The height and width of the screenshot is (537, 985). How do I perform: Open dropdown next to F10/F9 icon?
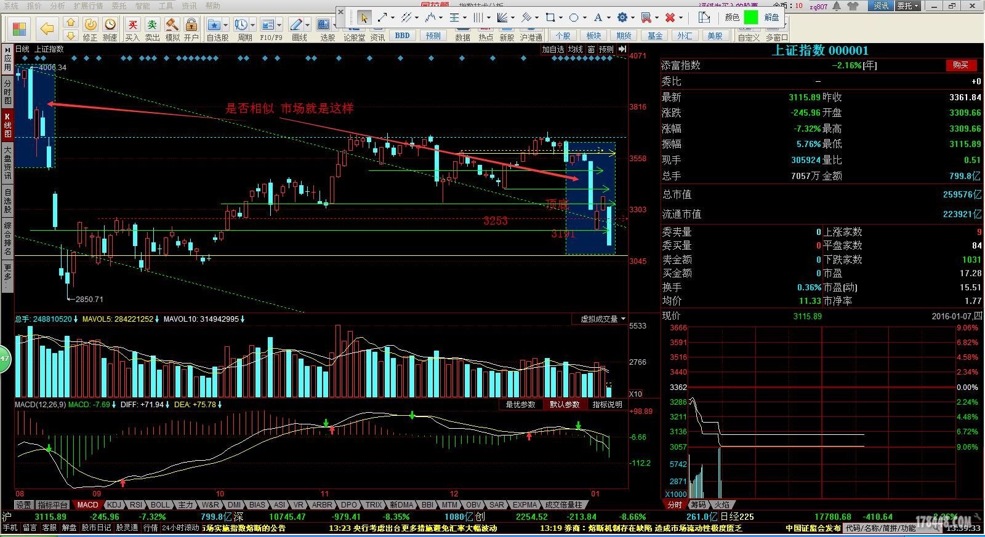click(x=279, y=25)
